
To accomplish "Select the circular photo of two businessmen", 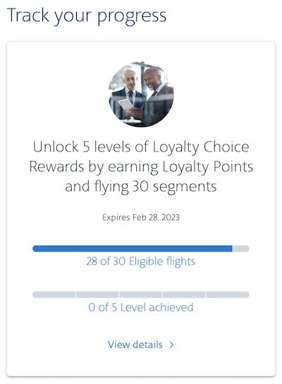I will [141, 94].
